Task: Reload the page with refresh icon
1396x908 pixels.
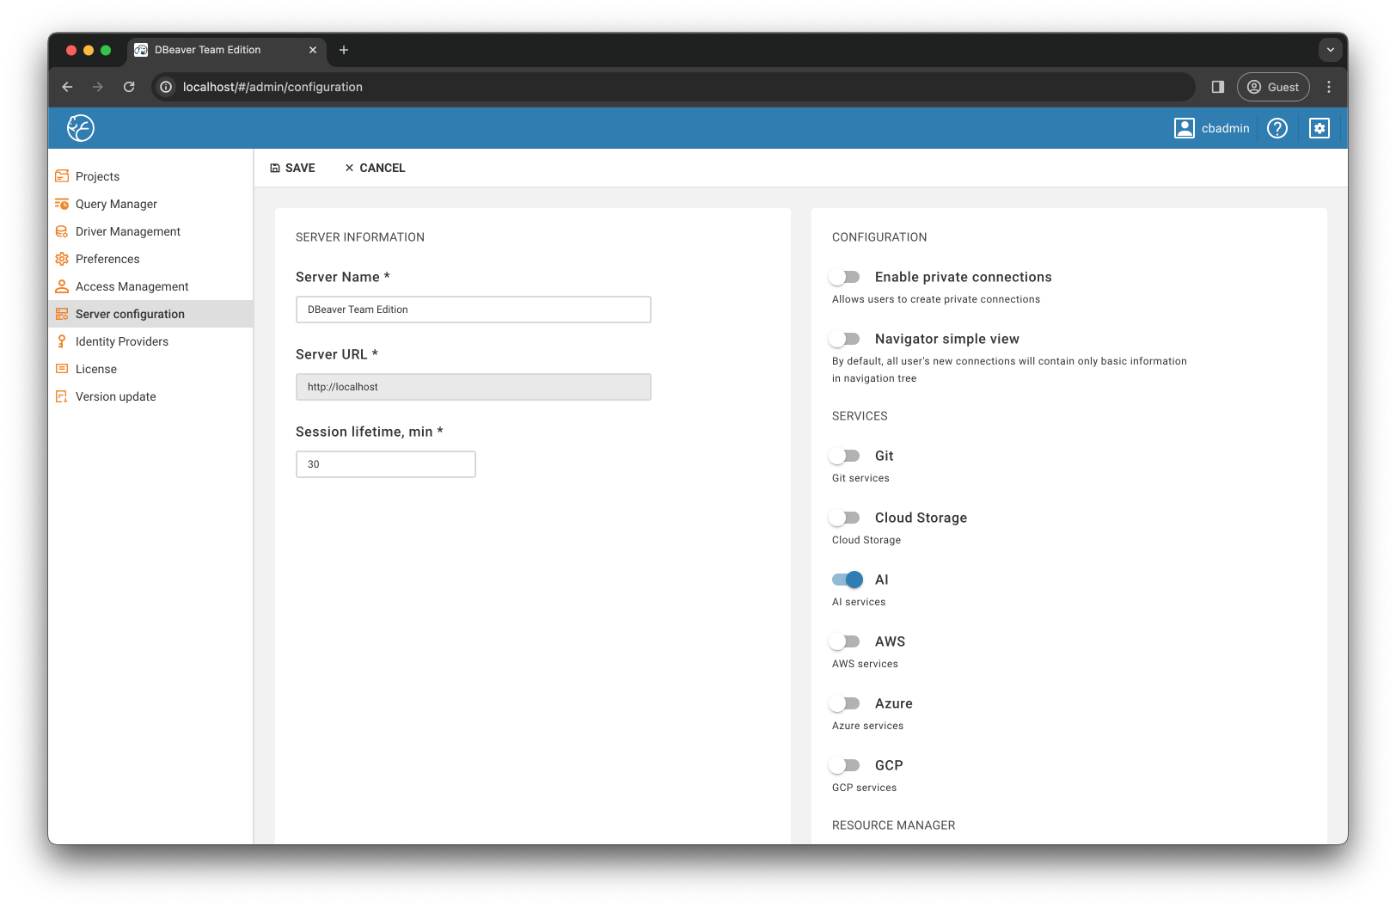Action: point(129,87)
